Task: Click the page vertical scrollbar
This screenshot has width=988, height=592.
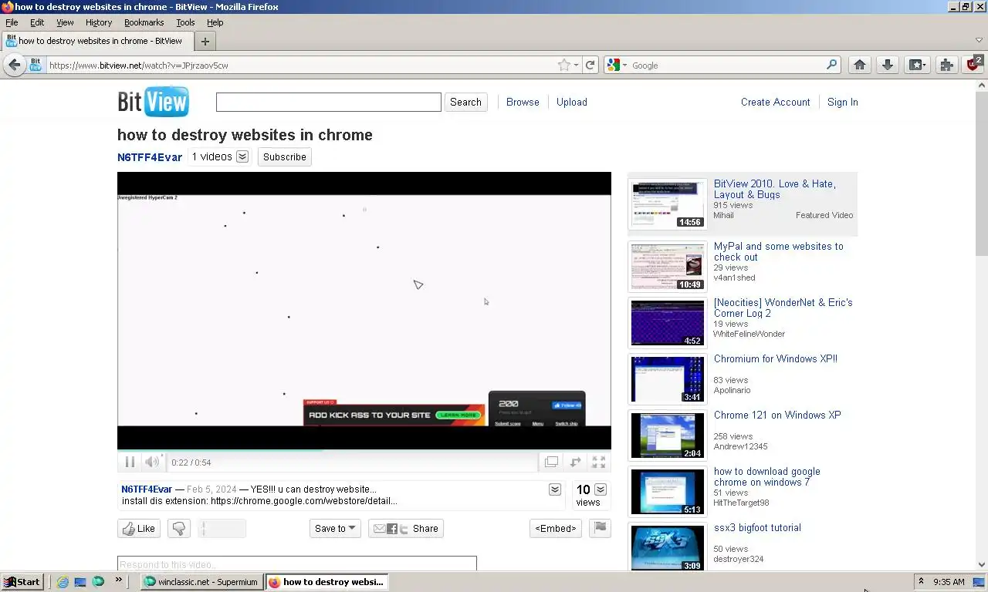Action: pos(981,324)
